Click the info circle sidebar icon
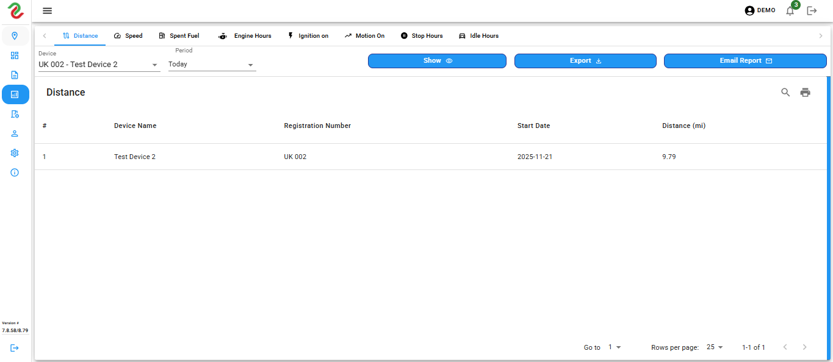This screenshot has height=362, width=833. (x=15, y=172)
